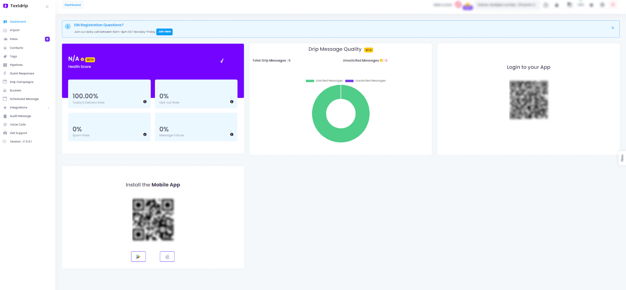Go to Inbox in the sidebar
This screenshot has height=290, width=626.
pyautogui.click(x=14, y=39)
